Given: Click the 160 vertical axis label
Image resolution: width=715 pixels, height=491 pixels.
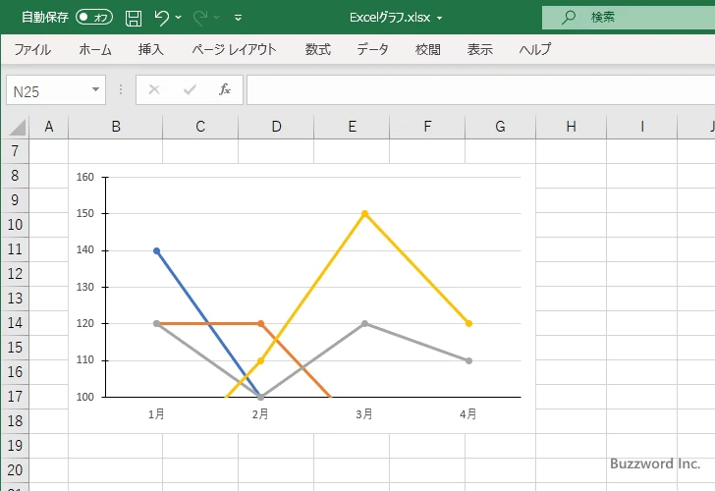Looking at the screenshot, I should click(x=85, y=177).
